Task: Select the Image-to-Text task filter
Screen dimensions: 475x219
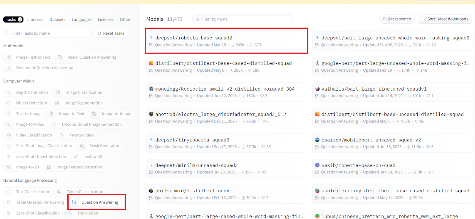Action: tap(67, 114)
